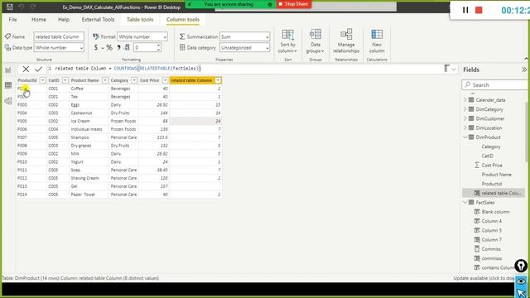Switch to Data view icon

(x=8, y=85)
